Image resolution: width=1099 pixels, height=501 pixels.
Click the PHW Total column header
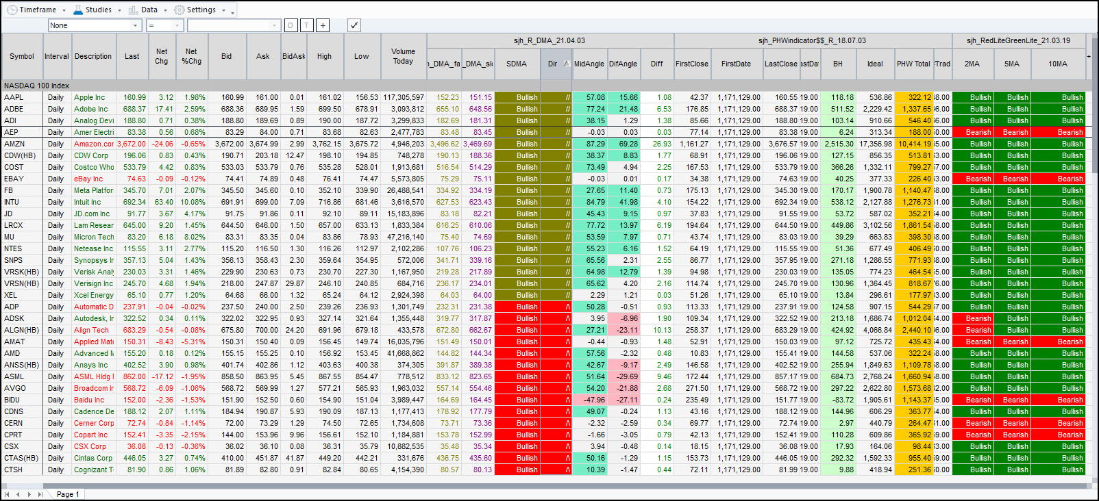point(913,64)
